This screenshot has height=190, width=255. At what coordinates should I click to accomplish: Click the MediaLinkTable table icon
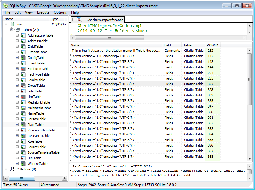[x=23, y=102]
